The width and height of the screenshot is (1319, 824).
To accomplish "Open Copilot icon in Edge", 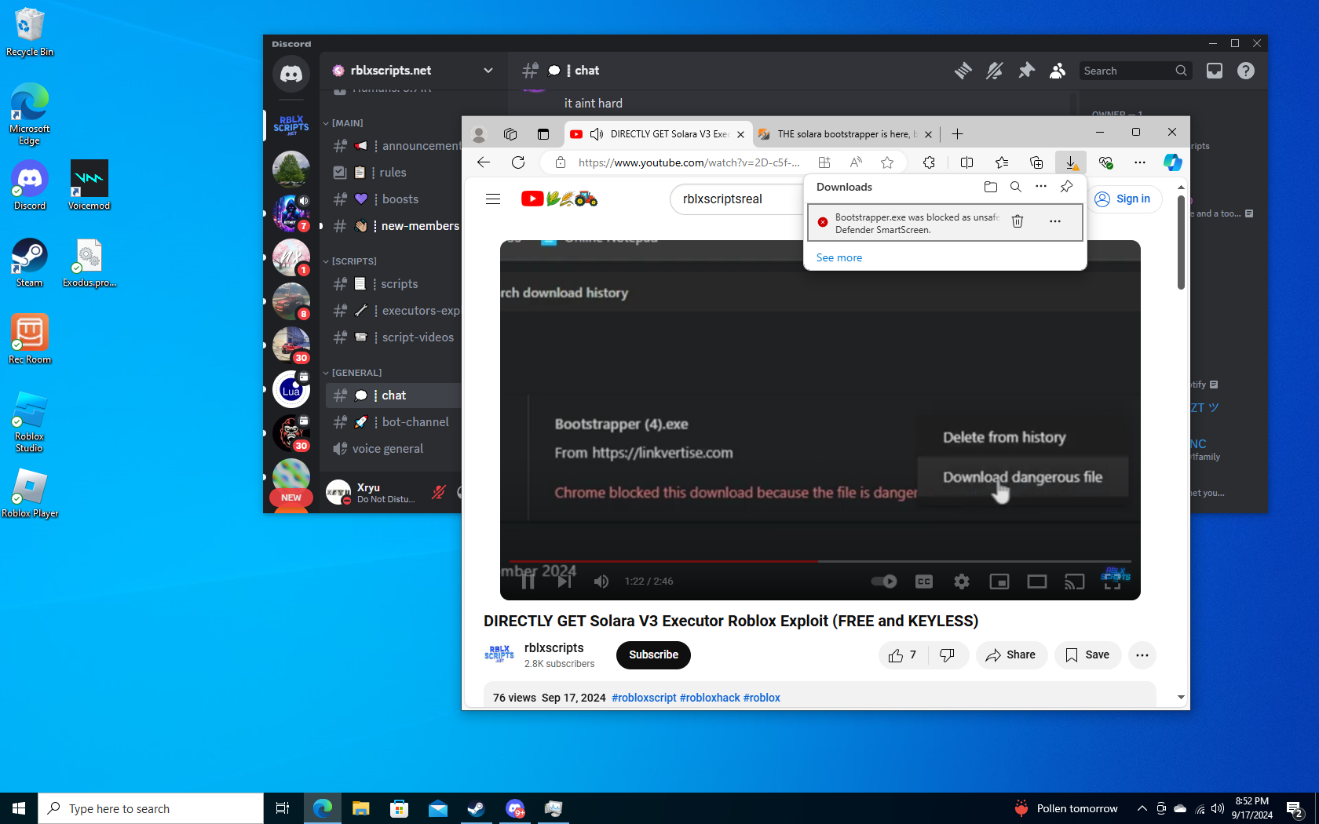I will [1173, 162].
